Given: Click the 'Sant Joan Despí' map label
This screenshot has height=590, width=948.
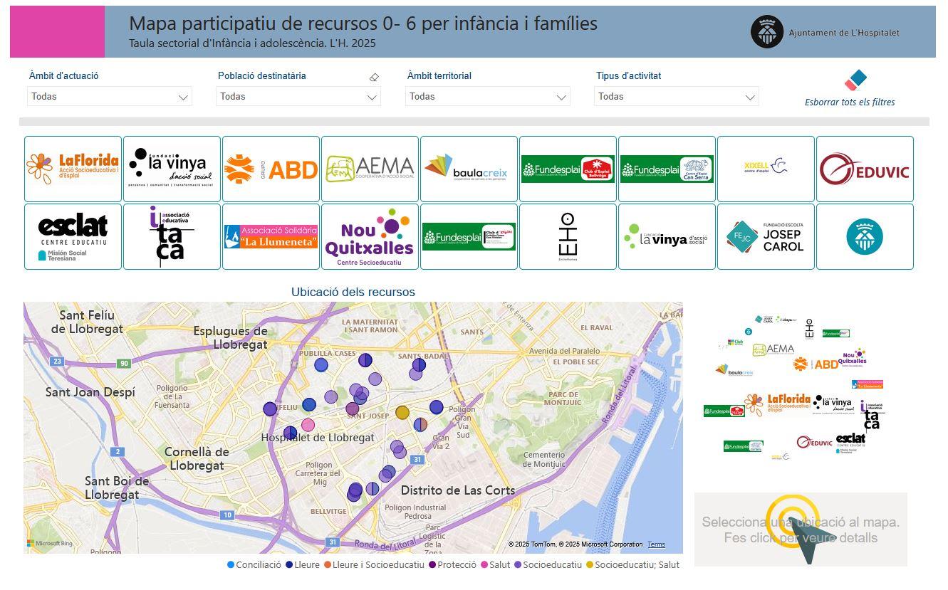Looking at the screenshot, I should [x=90, y=392].
